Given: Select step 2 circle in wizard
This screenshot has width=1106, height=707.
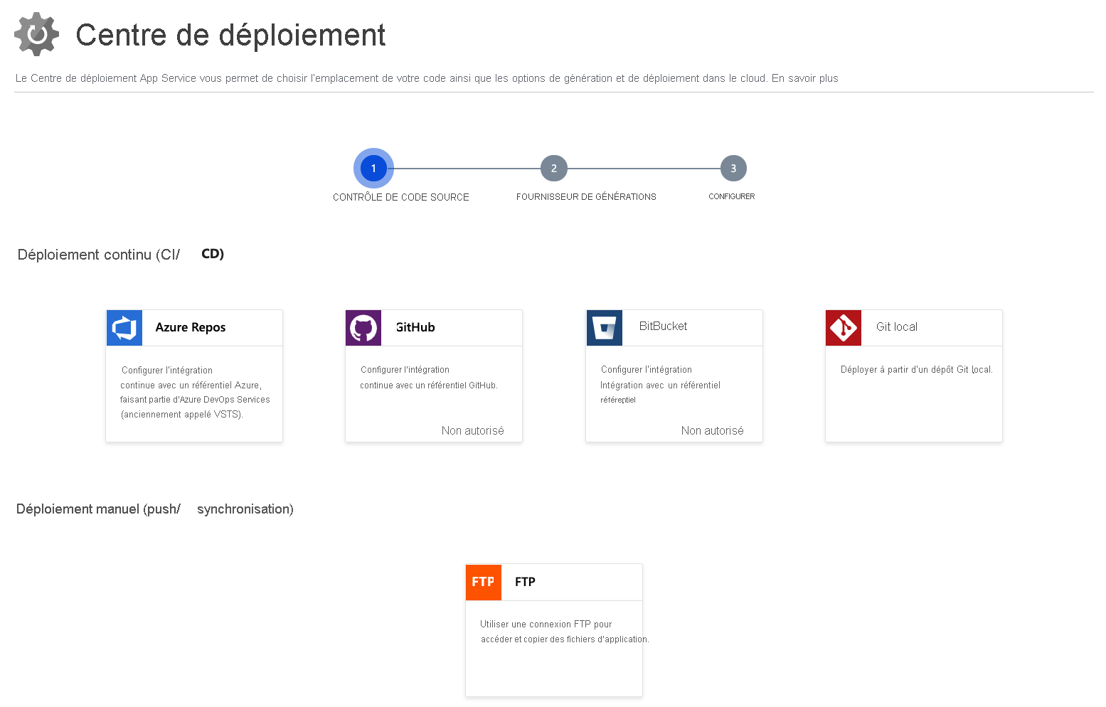Looking at the screenshot, I should (x=554, y=169).
